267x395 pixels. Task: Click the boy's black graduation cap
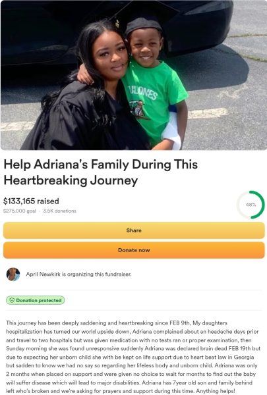pyautogui.click(x=143, y=25)
